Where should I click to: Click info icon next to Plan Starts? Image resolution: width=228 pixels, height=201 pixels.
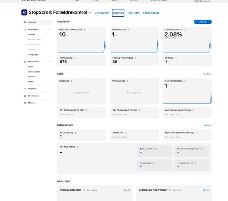pos(157,149)
